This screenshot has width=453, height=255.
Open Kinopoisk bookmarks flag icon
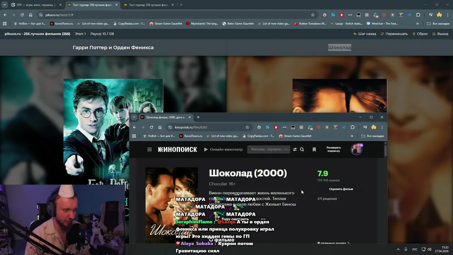click(314, 149)
